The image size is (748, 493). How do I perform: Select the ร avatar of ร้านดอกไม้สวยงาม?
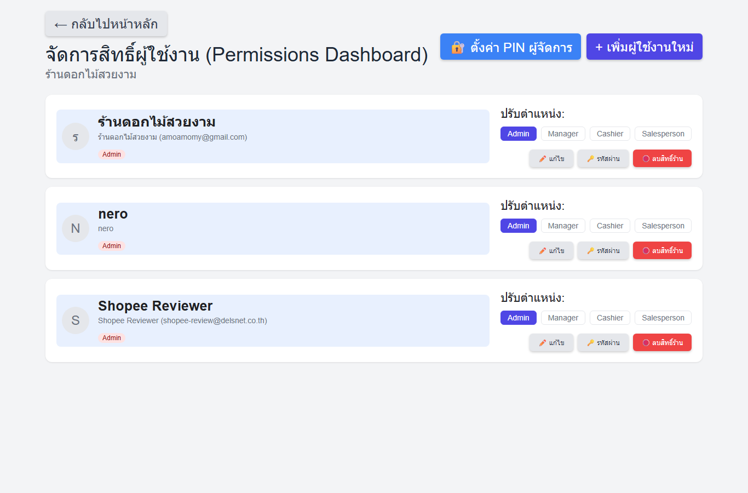tap(76, 136)
